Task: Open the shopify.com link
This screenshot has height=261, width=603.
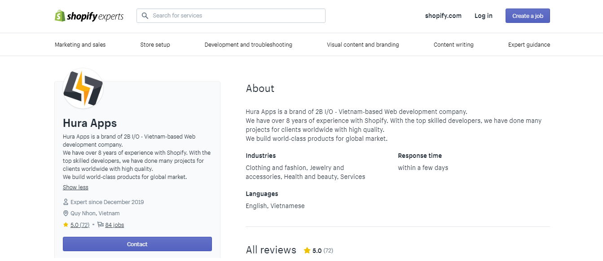Action: click(x=443, y=16)
